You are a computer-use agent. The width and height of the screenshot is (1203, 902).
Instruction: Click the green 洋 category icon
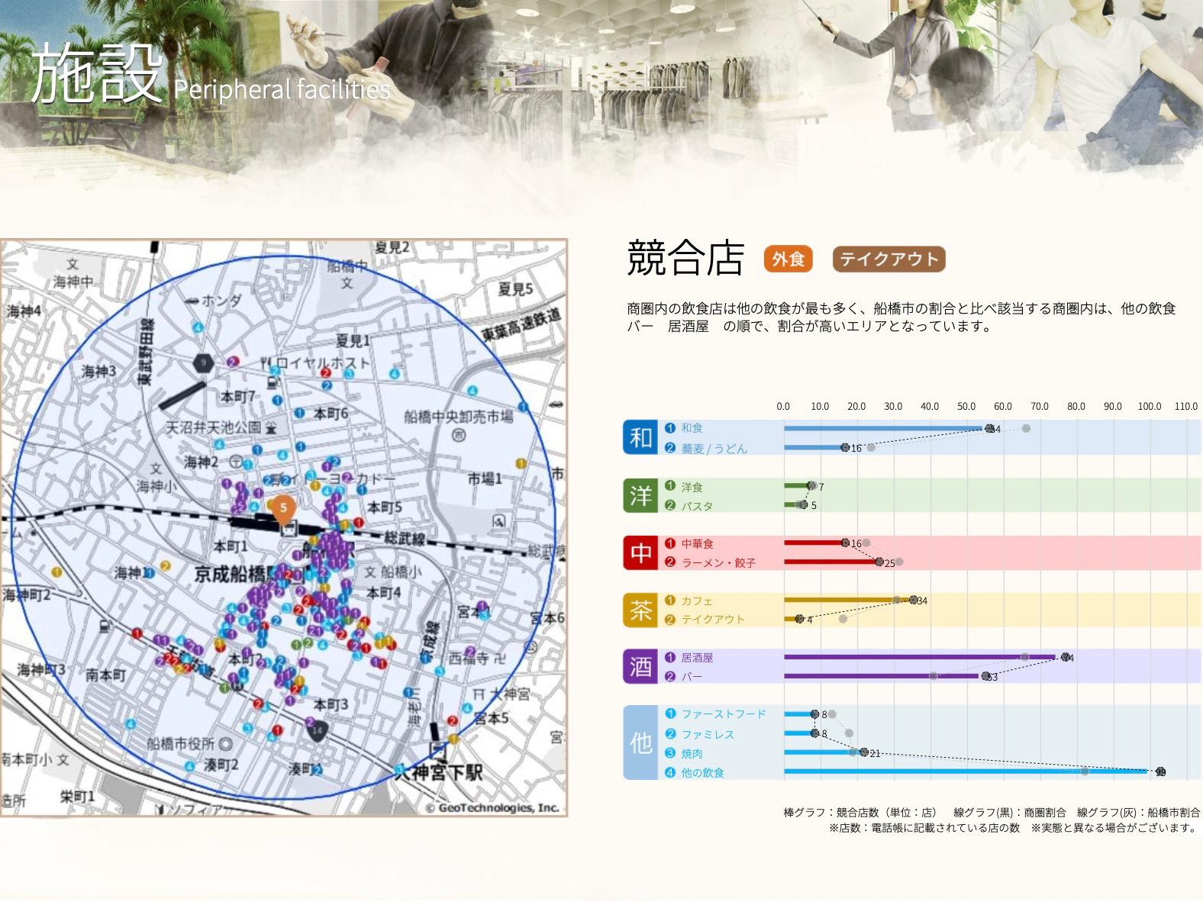(x=640, y=496)
